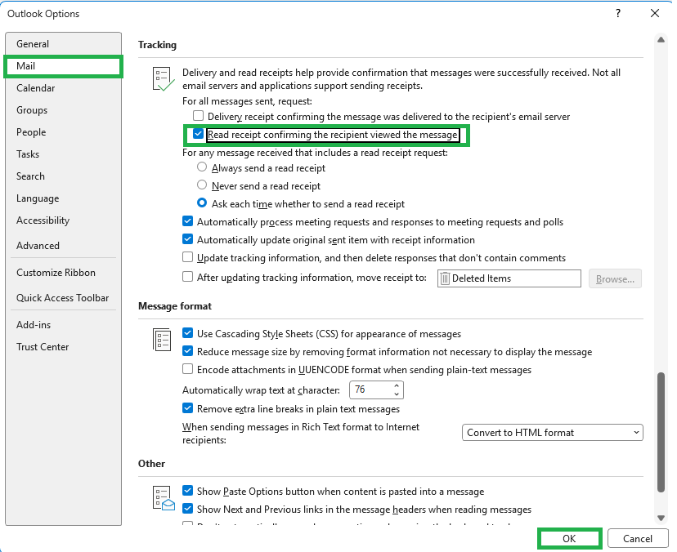Uncheck Read receipt confirming recipient viewed message
677x552 pixels.
(x=198, y=134)
